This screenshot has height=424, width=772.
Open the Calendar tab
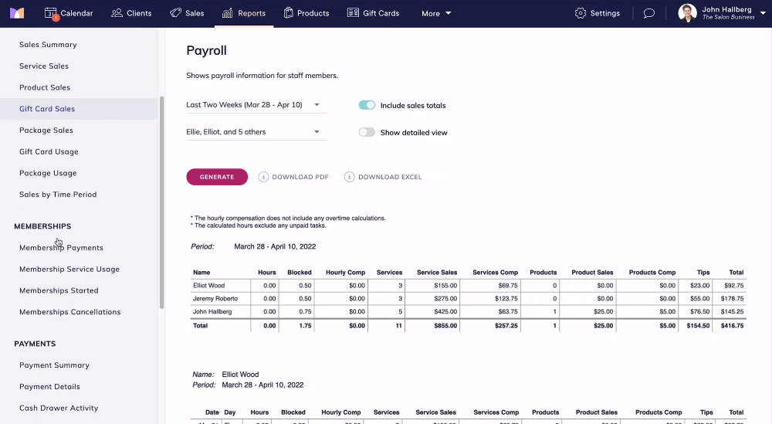(x=69, y=14)
